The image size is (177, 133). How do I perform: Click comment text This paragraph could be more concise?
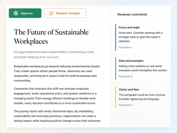tap(142, 97)
